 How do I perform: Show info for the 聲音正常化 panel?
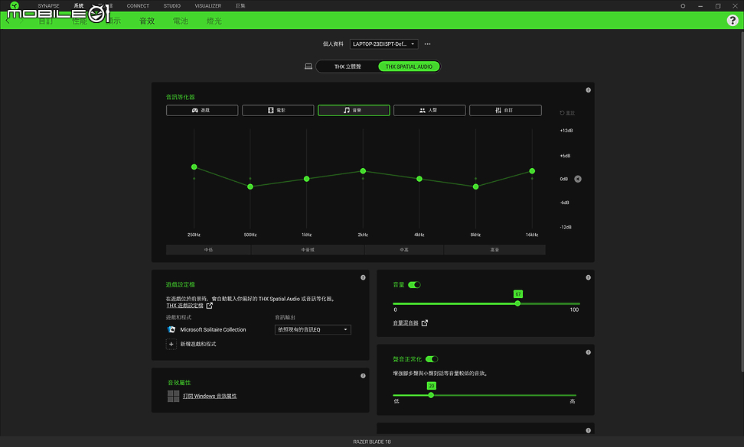[589, 352]
